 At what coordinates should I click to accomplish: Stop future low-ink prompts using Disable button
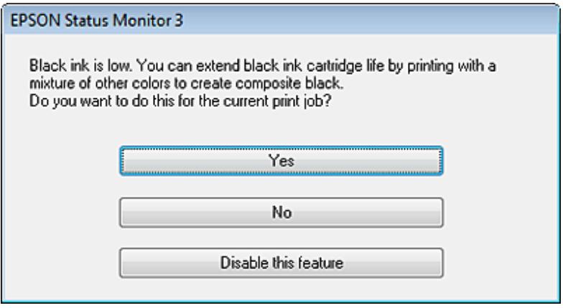click(281, 263)
